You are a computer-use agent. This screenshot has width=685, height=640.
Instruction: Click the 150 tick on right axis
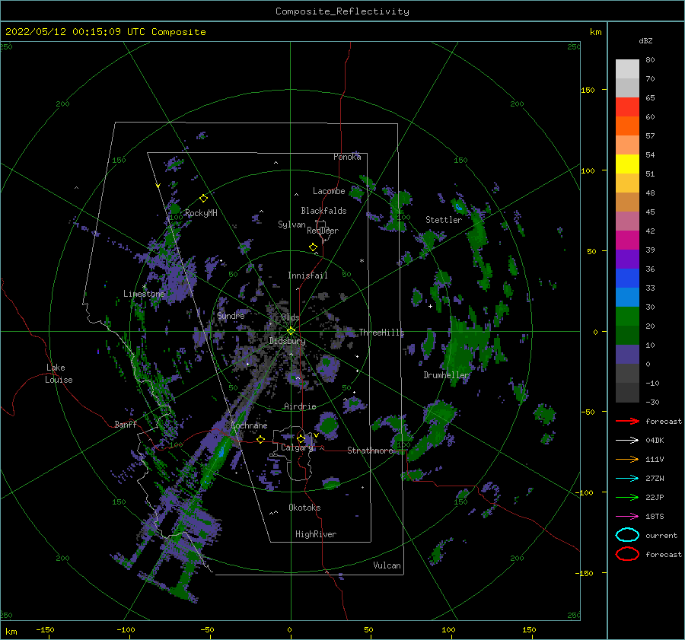pyautogui.click(x=588, y=90)
